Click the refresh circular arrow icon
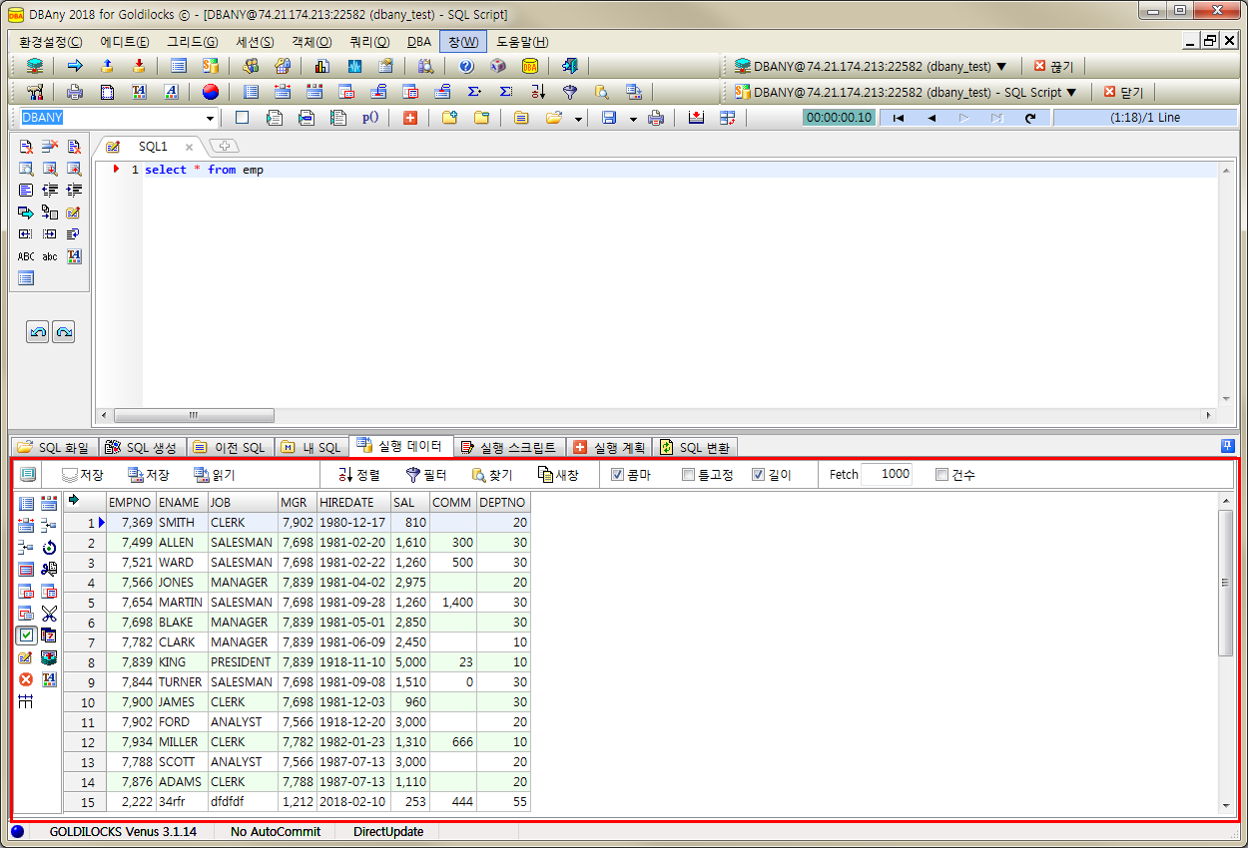This screenshot has width=1248, height=848. [x=1030, y=118]
